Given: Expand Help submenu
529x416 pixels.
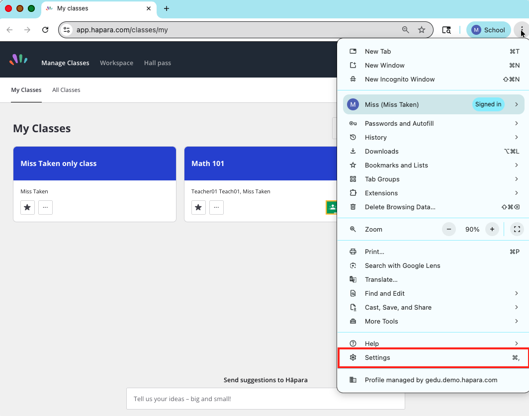Looking at the screenshot, I should click(x=433, y=343).
